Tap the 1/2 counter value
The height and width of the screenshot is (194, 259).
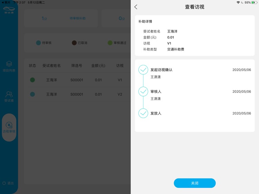tap(44, 18)
